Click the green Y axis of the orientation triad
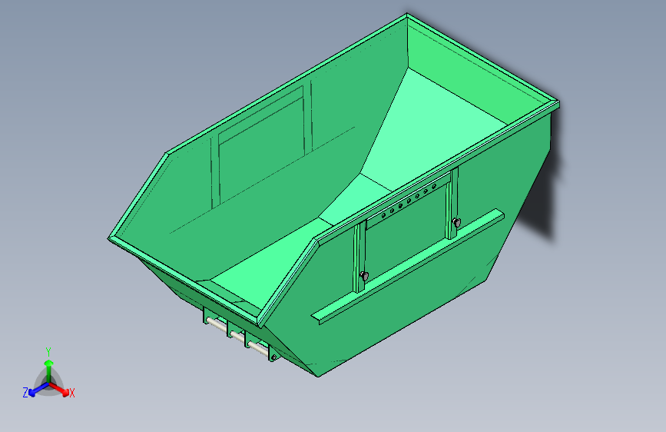 [x=49, y=371]
